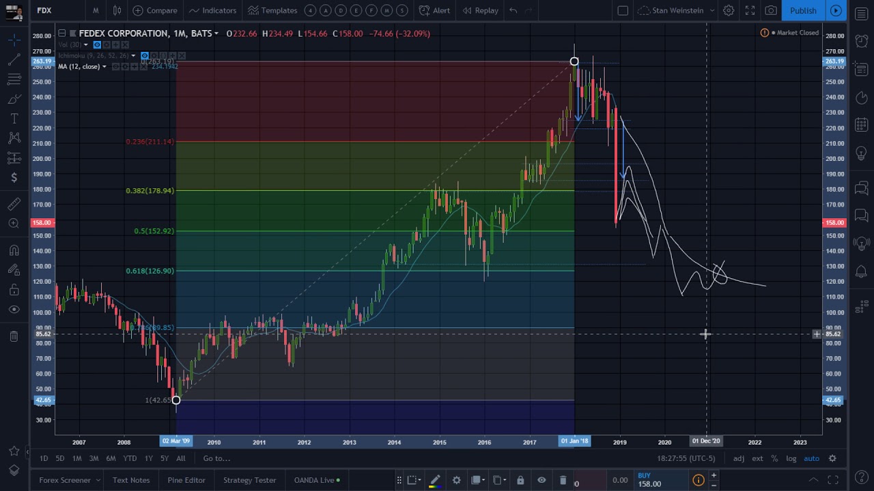Toggle log scale

tap(791, 458)
